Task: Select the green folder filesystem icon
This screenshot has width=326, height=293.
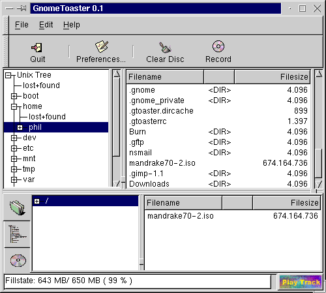Action: tap(17, 208)
